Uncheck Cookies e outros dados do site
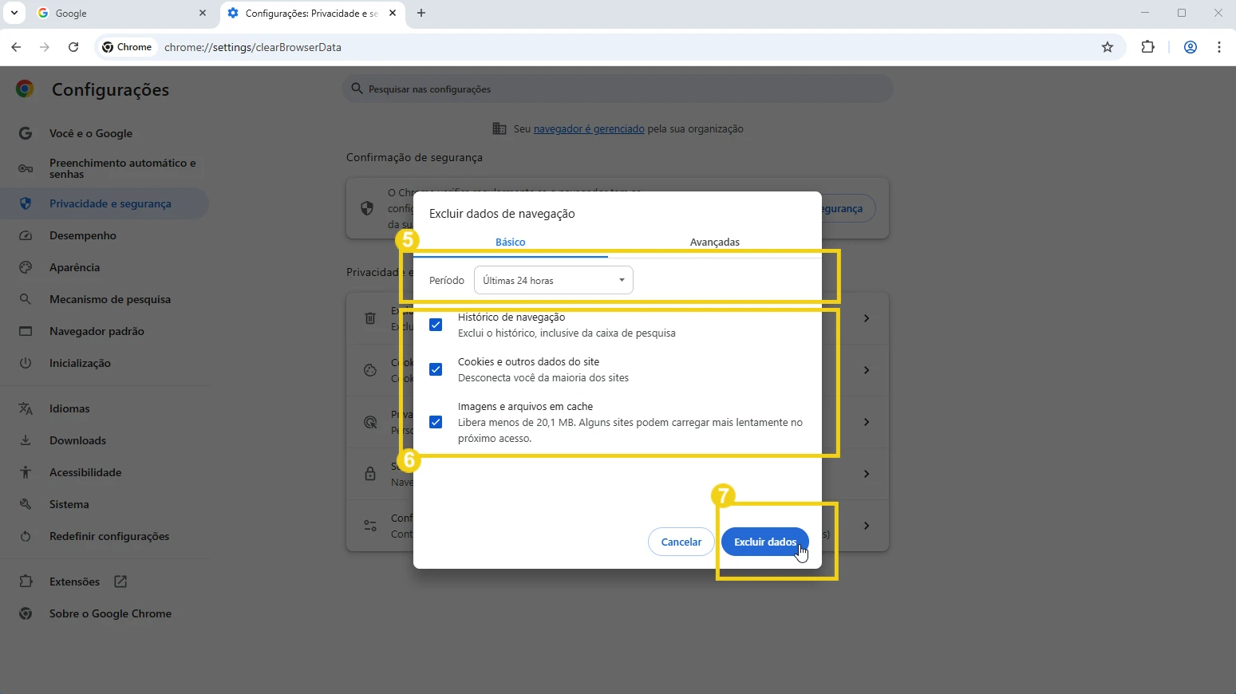1236x694 pixels. [436, 369]
